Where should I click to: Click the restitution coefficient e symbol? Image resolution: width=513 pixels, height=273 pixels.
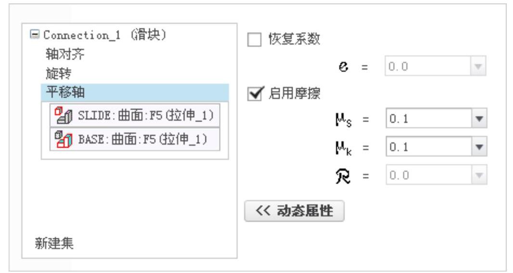pyautogui.click(x=343, y=67)
